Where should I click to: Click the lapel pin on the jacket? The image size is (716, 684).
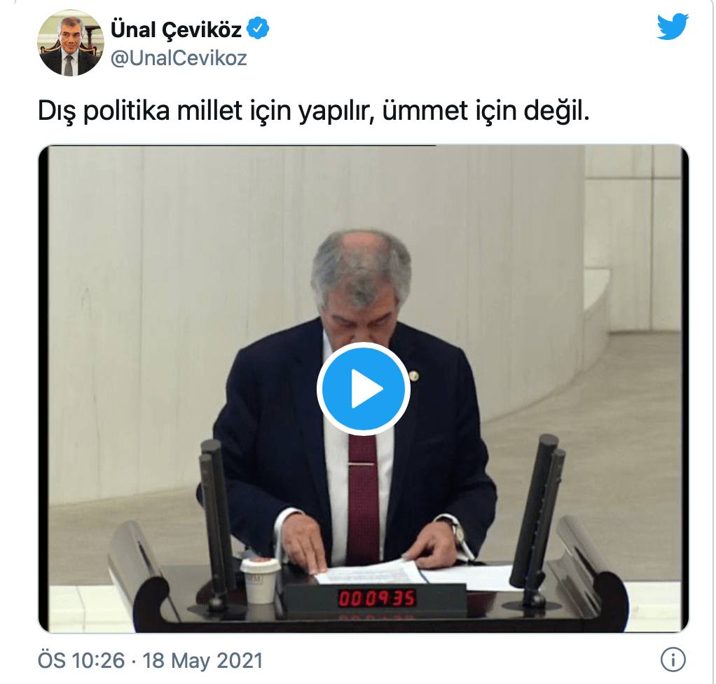(414, 376)
